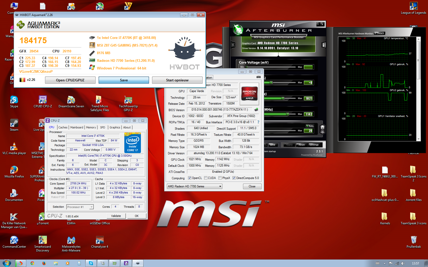The width and height of the screenshot is (428, 267).
Task: Click Afterburner Settings button
Action: click(314, 145)
